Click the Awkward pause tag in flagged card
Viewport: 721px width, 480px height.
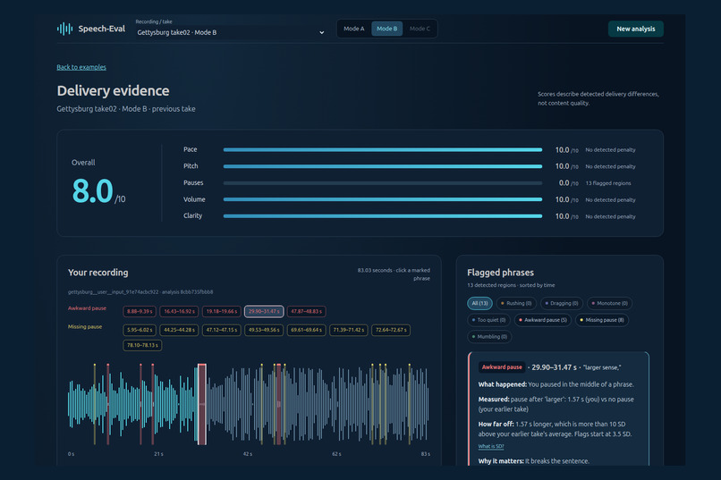pos(502,367)
